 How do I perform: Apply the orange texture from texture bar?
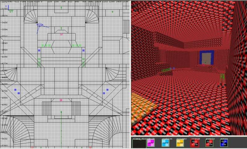(195, 143)
